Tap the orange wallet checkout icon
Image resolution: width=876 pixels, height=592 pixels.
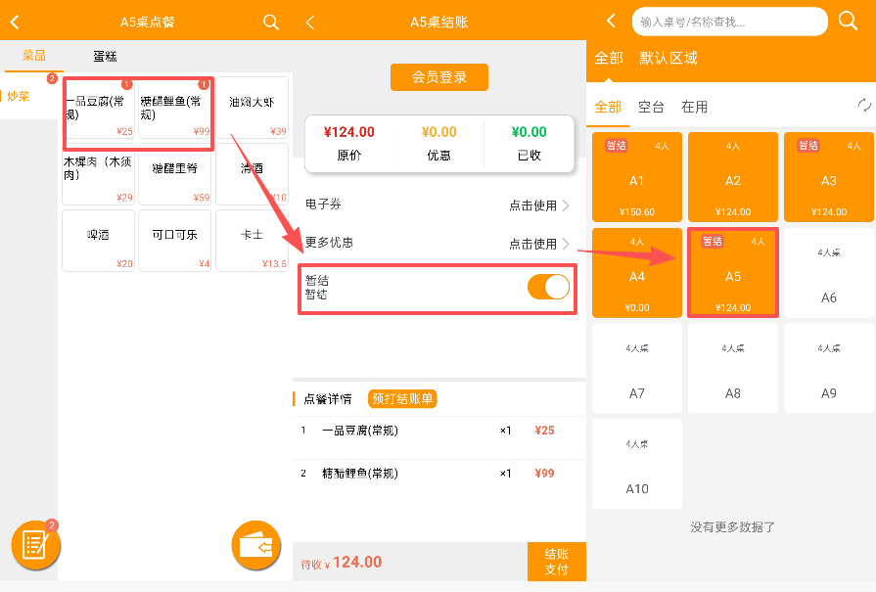pos(255,546)
